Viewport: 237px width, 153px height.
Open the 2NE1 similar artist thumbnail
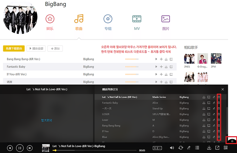click(189, 59)
